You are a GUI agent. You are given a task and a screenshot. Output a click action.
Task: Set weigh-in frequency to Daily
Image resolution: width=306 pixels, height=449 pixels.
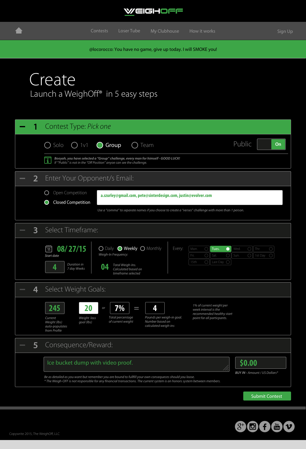click(x=101, y=248)
